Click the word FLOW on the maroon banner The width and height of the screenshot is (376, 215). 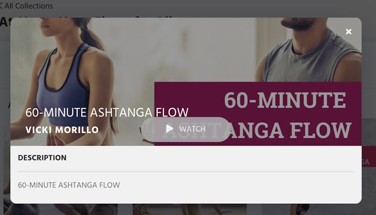click(321, 131)
